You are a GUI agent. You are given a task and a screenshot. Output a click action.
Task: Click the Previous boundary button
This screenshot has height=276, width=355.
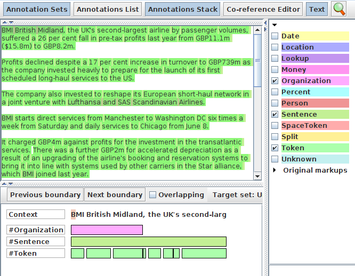[x=45, y=195]
